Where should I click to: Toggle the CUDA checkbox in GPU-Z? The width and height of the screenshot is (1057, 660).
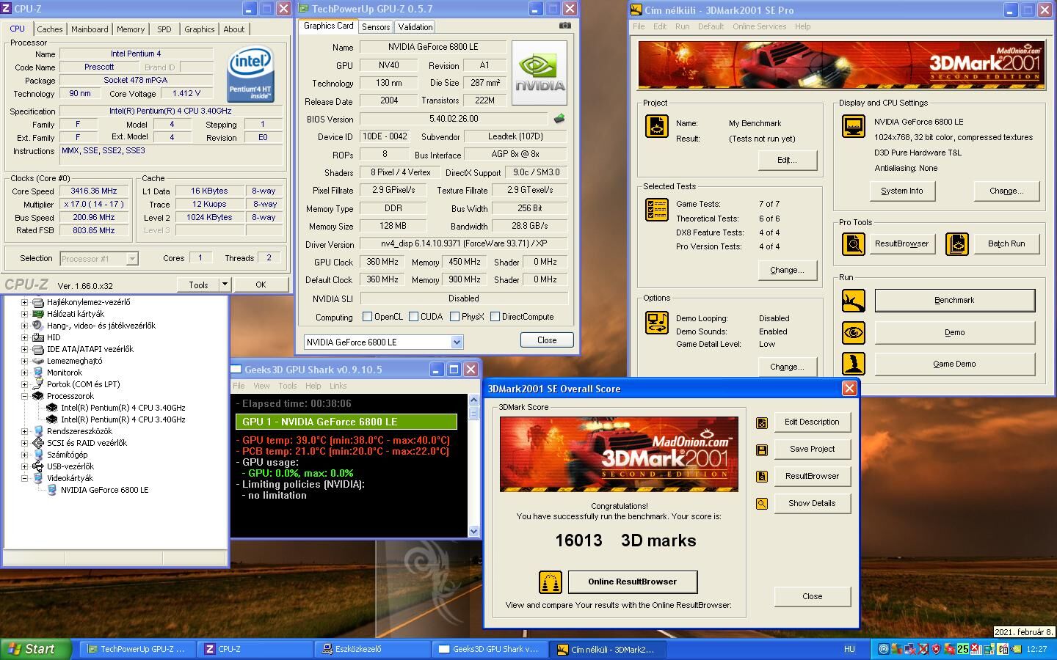413,317
